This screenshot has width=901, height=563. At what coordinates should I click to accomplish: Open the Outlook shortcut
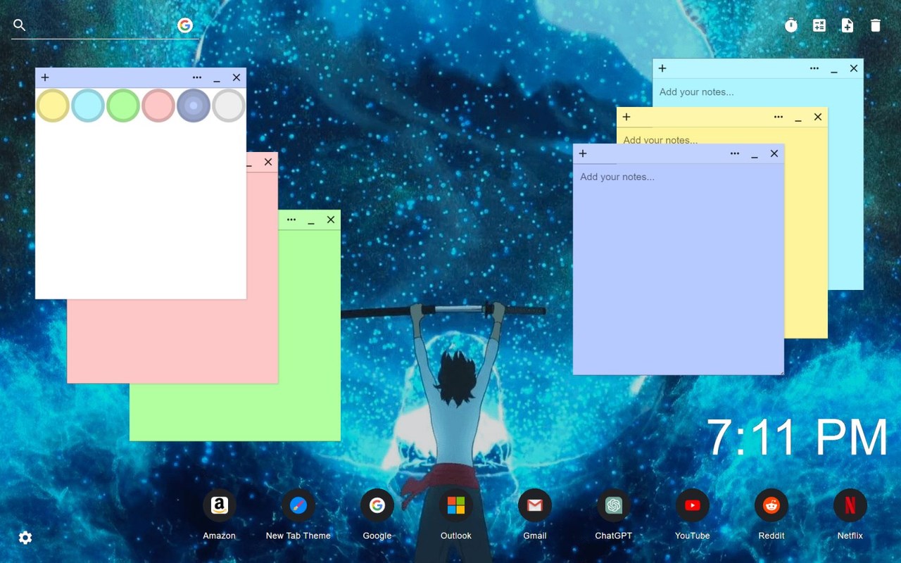pos(456,505)
